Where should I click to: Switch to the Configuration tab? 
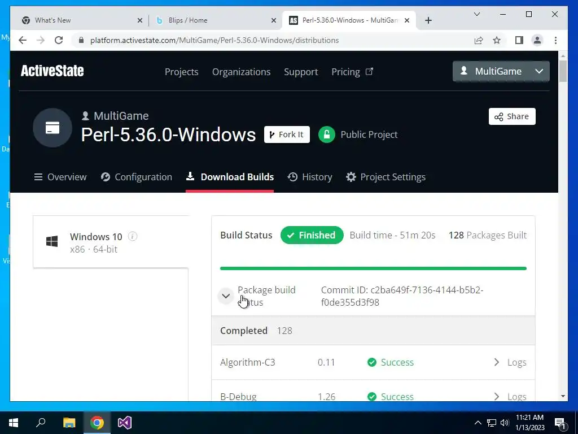pos(137,177)
